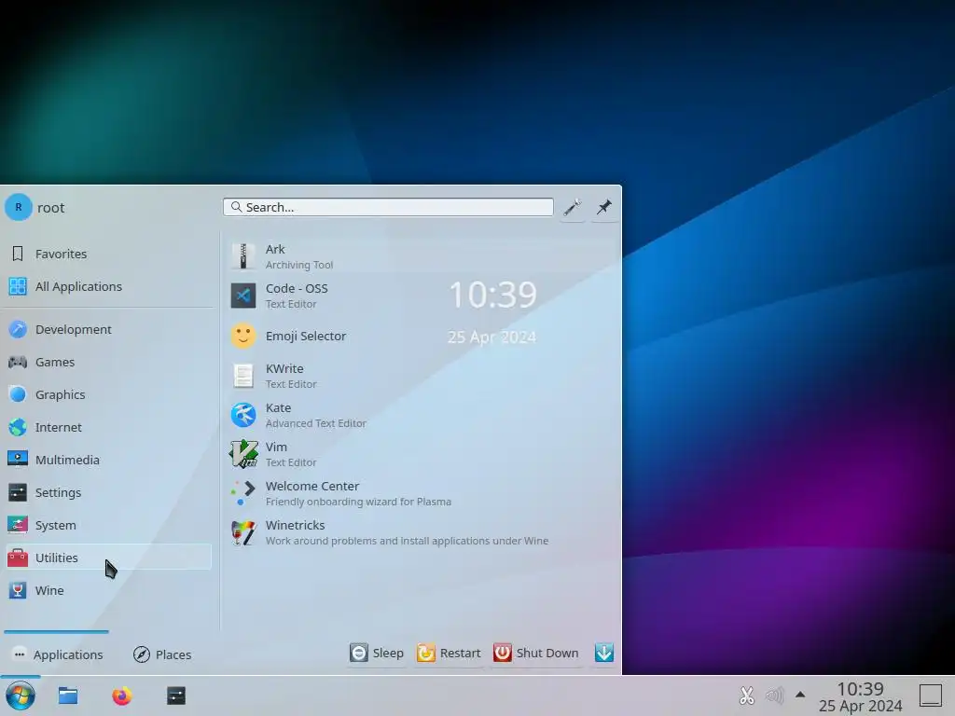Open the taskbar clock calendar
The width and height of the screenshot is (955, 716).
[x=860, y=696]
